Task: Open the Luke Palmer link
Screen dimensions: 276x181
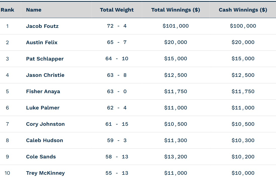Action: 43,108
